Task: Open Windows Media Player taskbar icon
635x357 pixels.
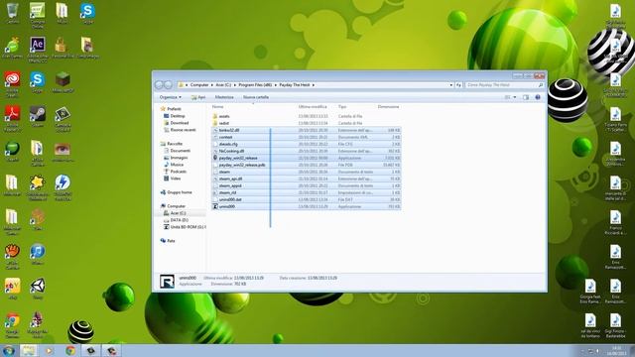Action: pos(49,350)
